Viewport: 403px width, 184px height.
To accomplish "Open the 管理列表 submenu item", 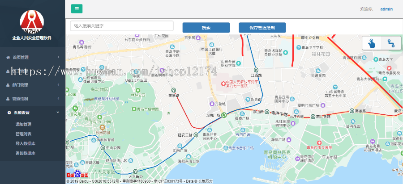I will pyautogui.click(x=23, y=134).
